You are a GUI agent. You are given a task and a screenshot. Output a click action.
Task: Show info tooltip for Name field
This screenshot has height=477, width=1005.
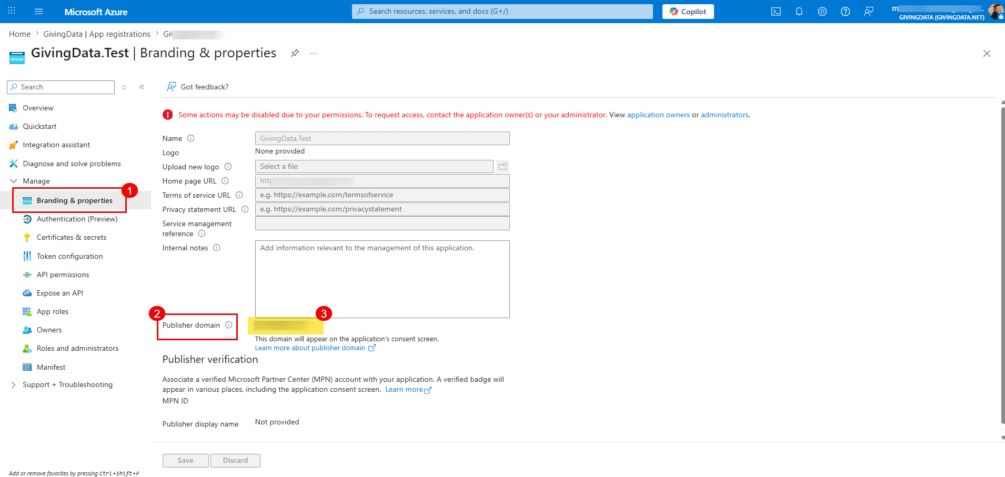tap(191, 138)
